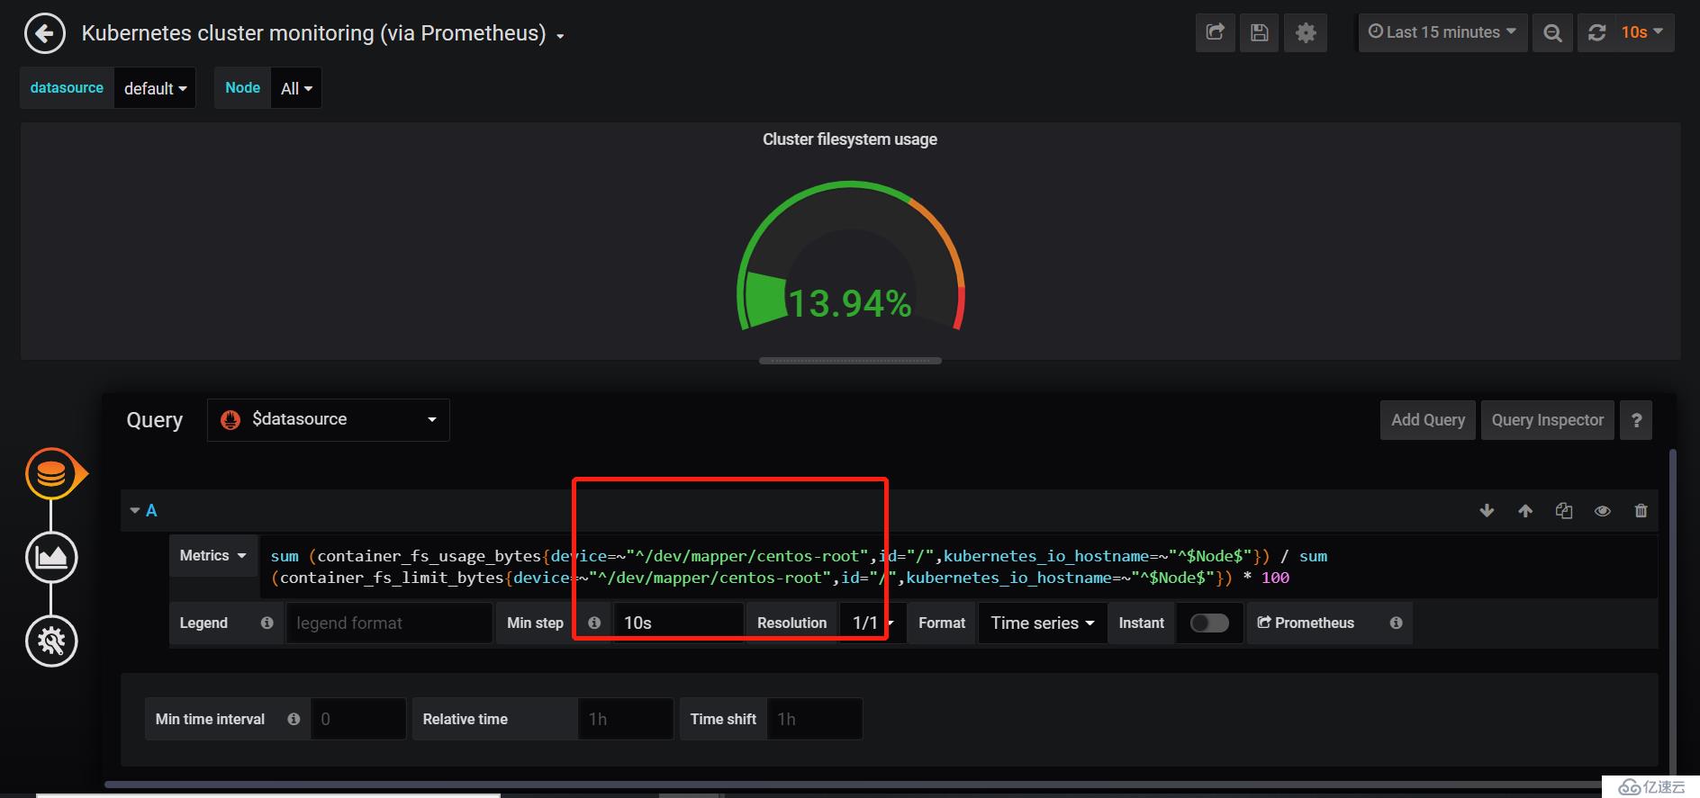Open the Format Time series dropdown
The height and width of the screenshot is (798, 1700).
[1043, 623]
